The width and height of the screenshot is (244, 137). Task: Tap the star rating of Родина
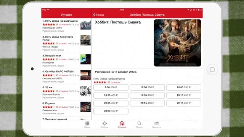[x=49, y=107]
